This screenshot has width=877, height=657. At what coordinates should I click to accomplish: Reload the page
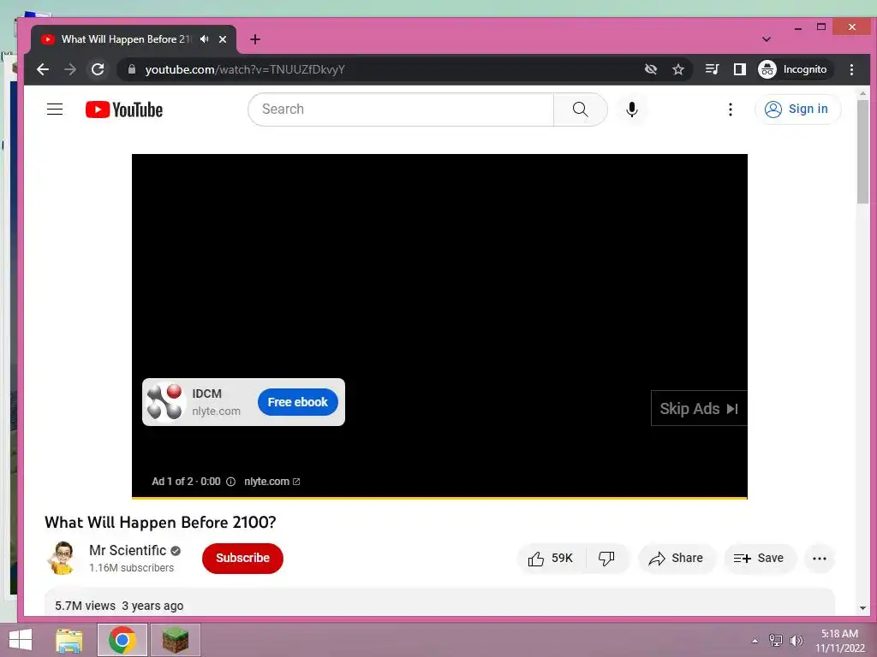coord(98,69)
